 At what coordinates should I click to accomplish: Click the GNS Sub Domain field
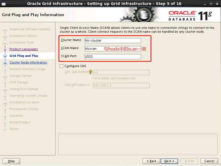pos(121,73)
